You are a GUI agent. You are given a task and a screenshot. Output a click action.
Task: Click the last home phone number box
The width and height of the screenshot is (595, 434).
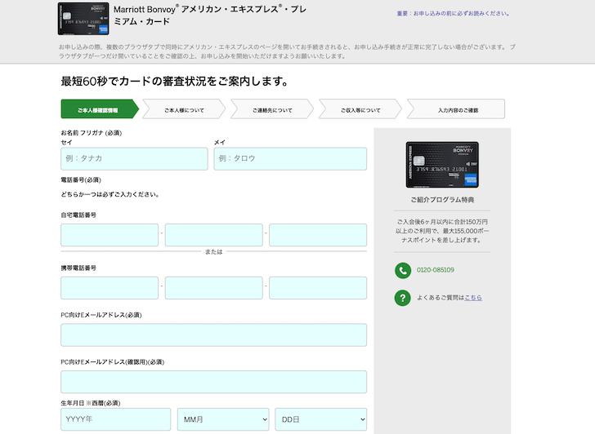[x=318, y=235]
